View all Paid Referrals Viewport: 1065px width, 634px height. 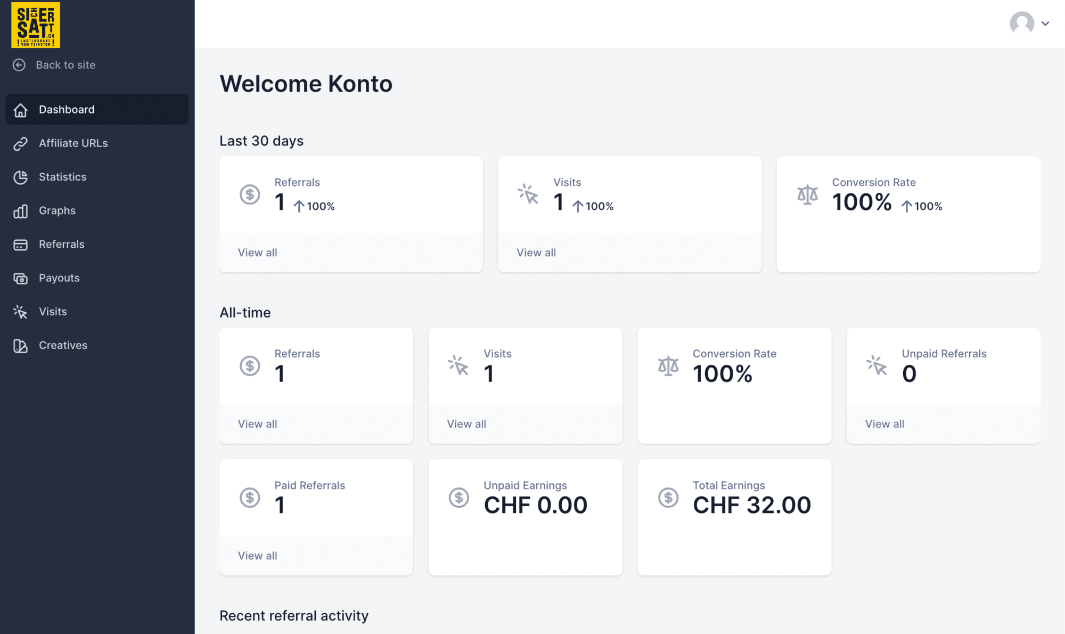click(258, 556)
